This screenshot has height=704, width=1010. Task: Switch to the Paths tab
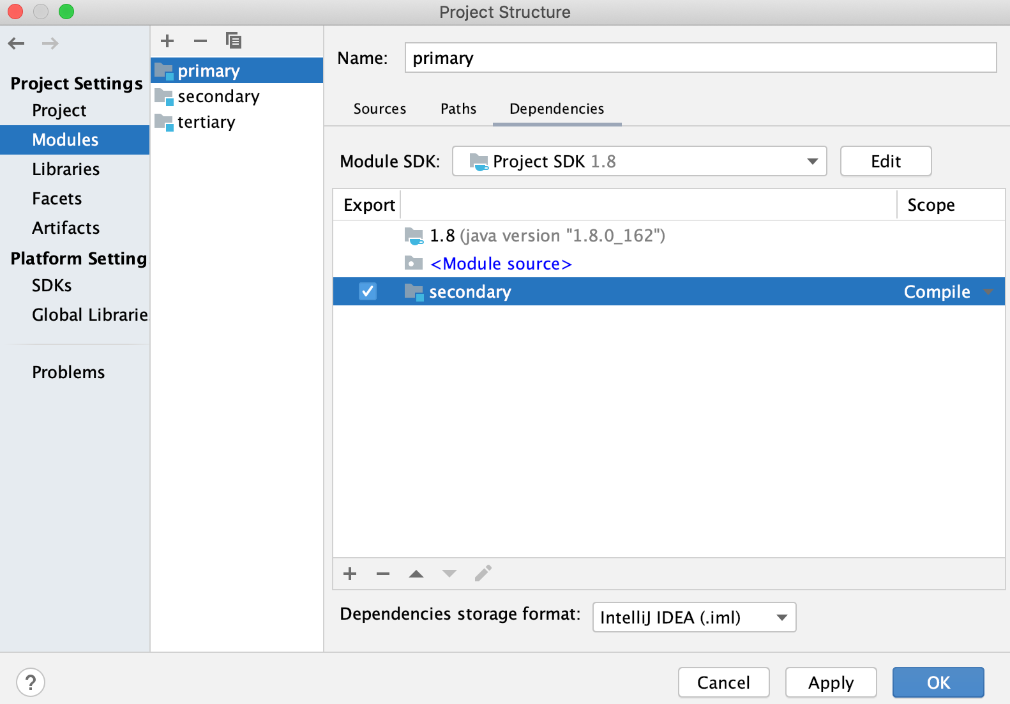point(458,109)
